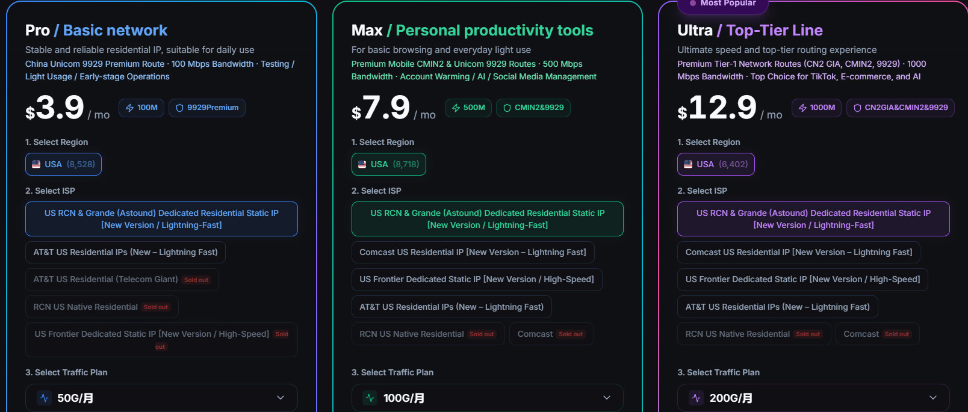The height and width of the screenshot is (412, 968).
Task: Click the 100M bandwidth badge
Action: pyautogui.click(x=141, y=108)
